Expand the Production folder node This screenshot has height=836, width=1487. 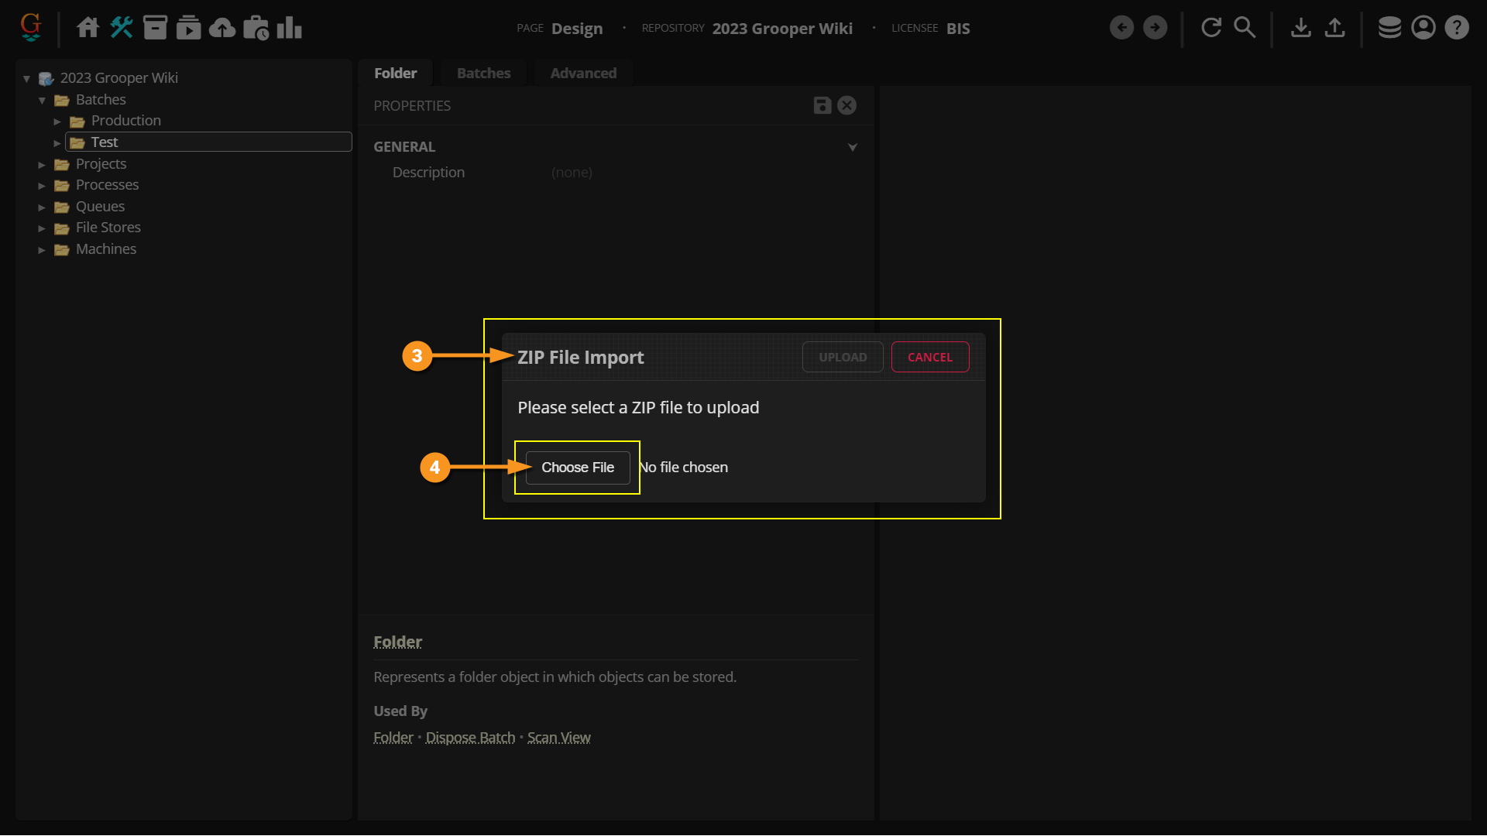tap(57, 122)
